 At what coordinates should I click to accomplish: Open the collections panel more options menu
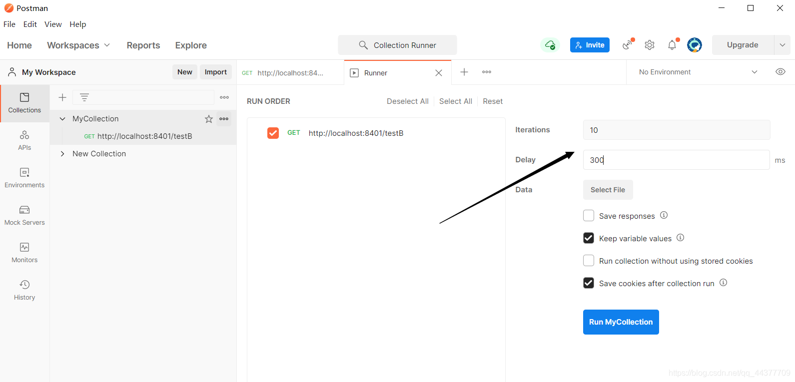point(224,97)
